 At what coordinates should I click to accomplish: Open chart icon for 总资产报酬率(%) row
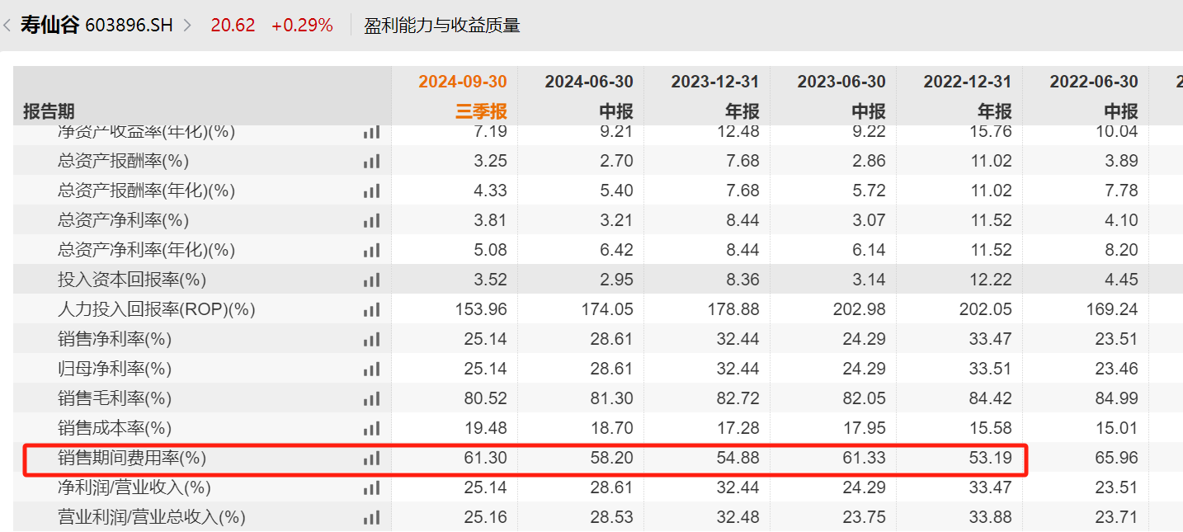(371, 161)
